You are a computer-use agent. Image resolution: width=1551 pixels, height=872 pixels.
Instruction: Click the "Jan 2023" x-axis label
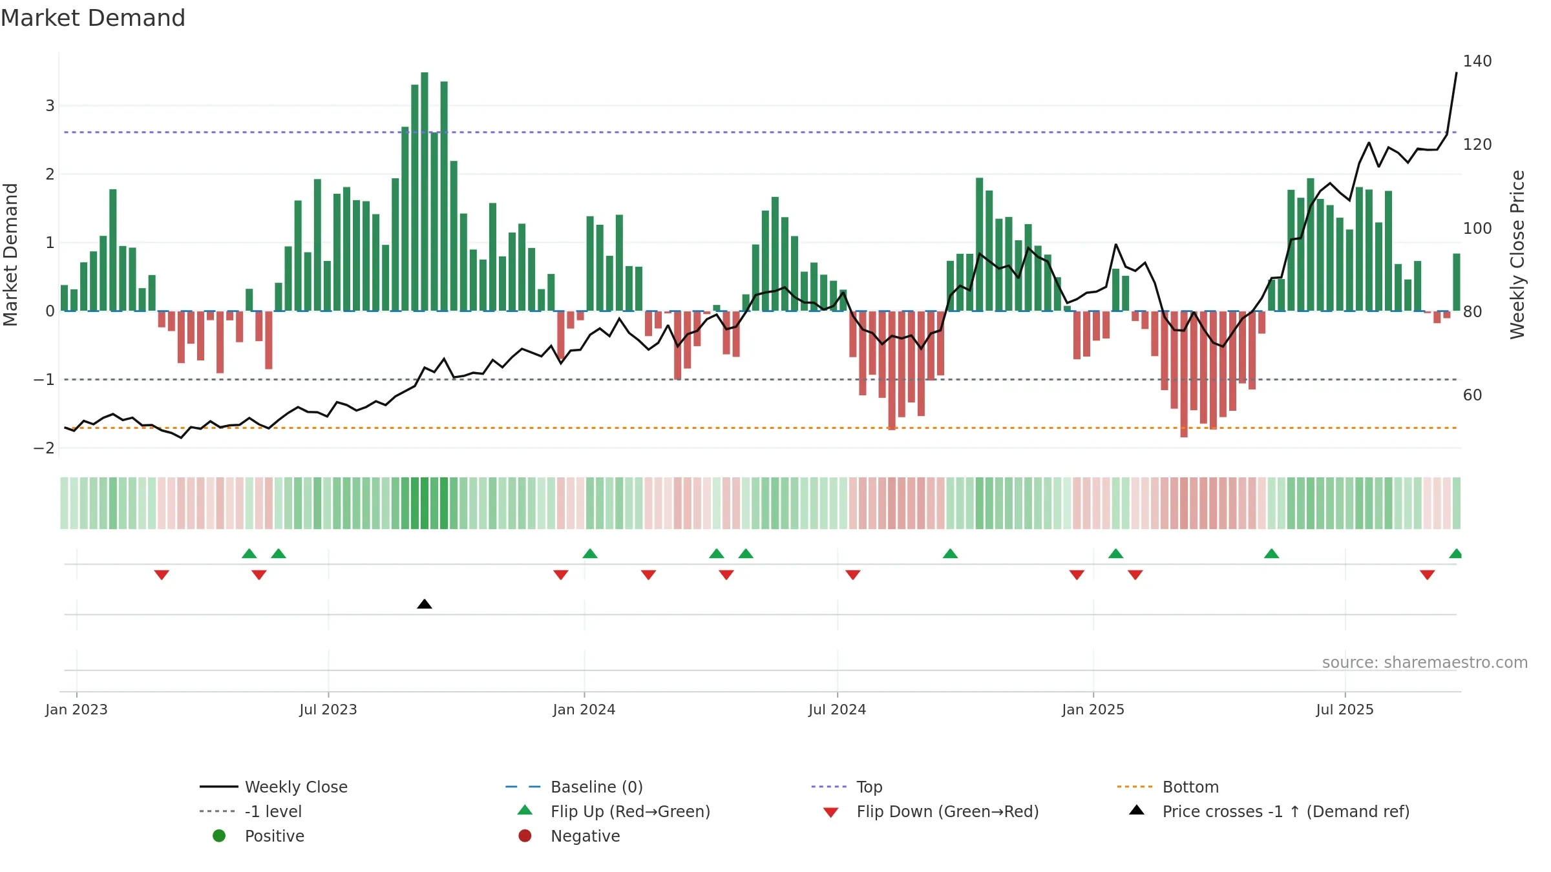click(76, 709)
